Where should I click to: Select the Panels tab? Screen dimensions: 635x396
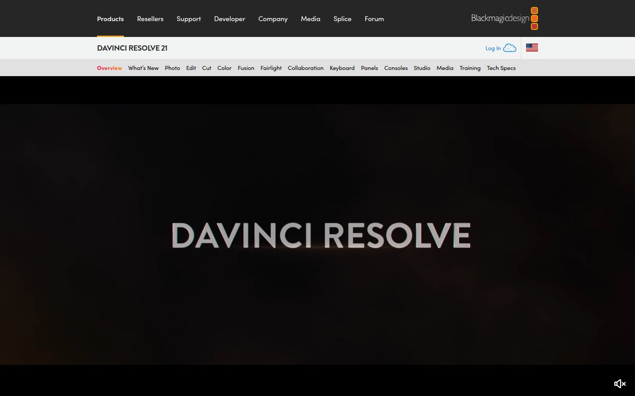[370, 68]
